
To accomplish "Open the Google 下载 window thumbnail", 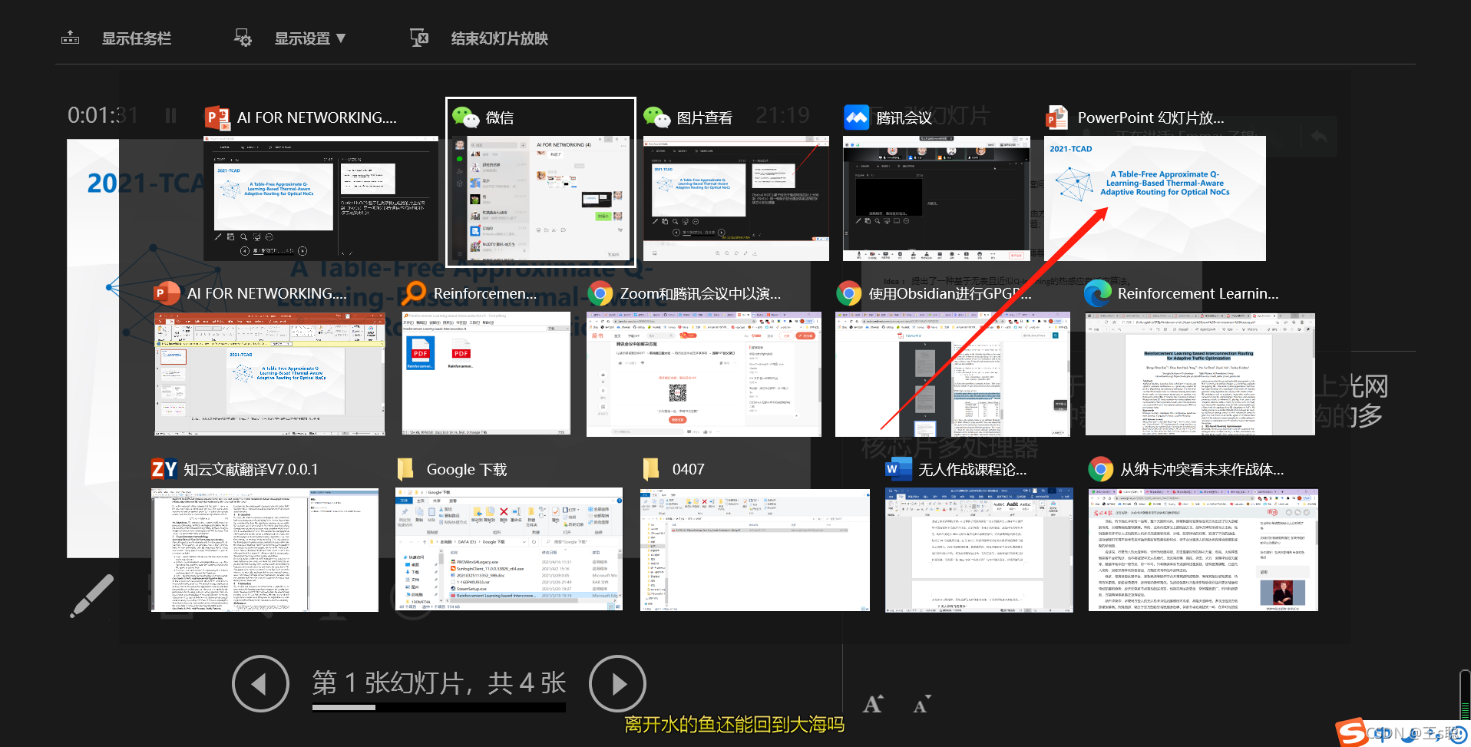I will (x=508, y=548).
